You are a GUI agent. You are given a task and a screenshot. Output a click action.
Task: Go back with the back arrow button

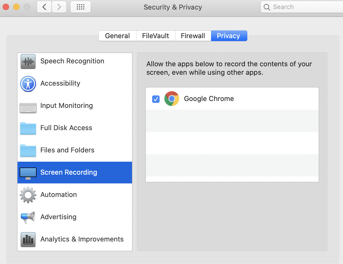pyautogui.click(x=44, y=7)
